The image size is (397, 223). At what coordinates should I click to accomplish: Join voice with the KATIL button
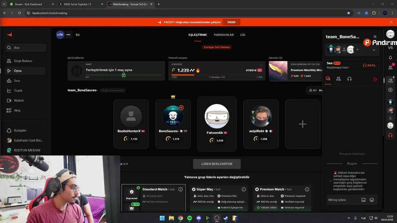tap(369, 65)
